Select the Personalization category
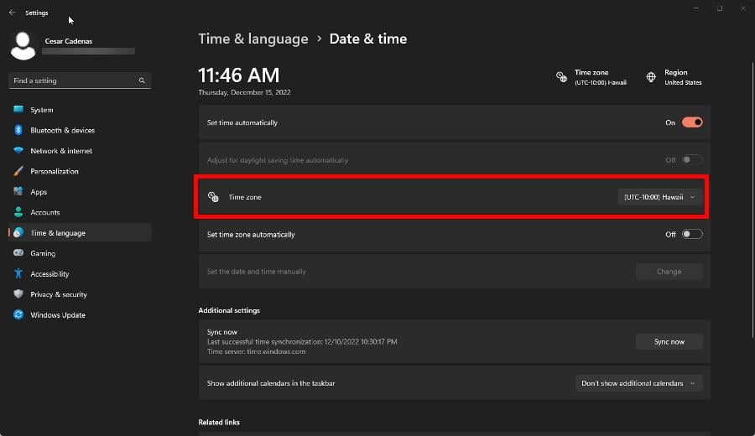The height and width of the screenshot is (436, 755). point(80,171)
